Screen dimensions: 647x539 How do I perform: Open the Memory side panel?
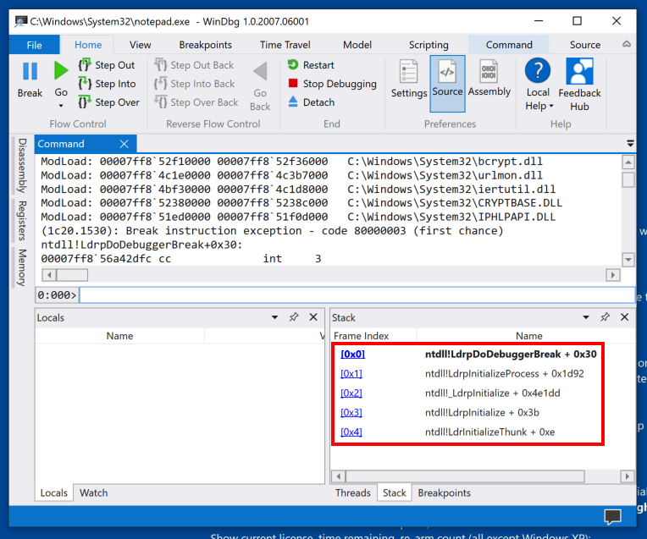[x=22, y=267]
